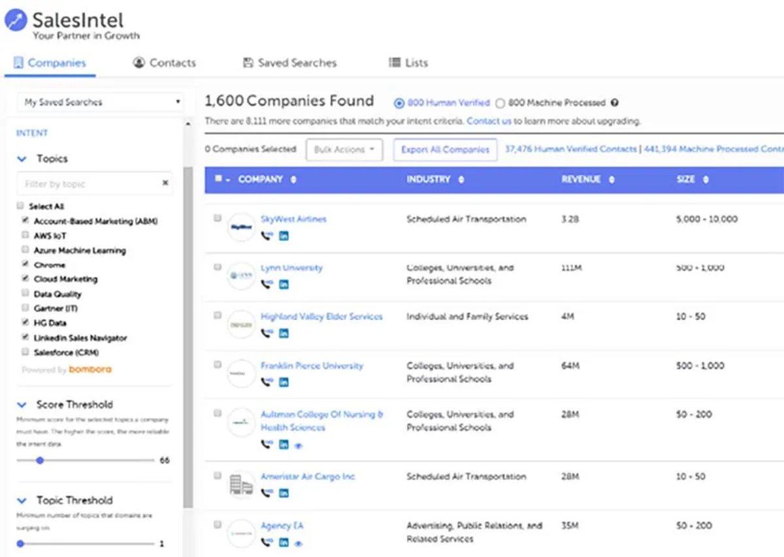784x557 pixels.
Task: Switch to the Companies tab
Action: (x=50, y=63)
